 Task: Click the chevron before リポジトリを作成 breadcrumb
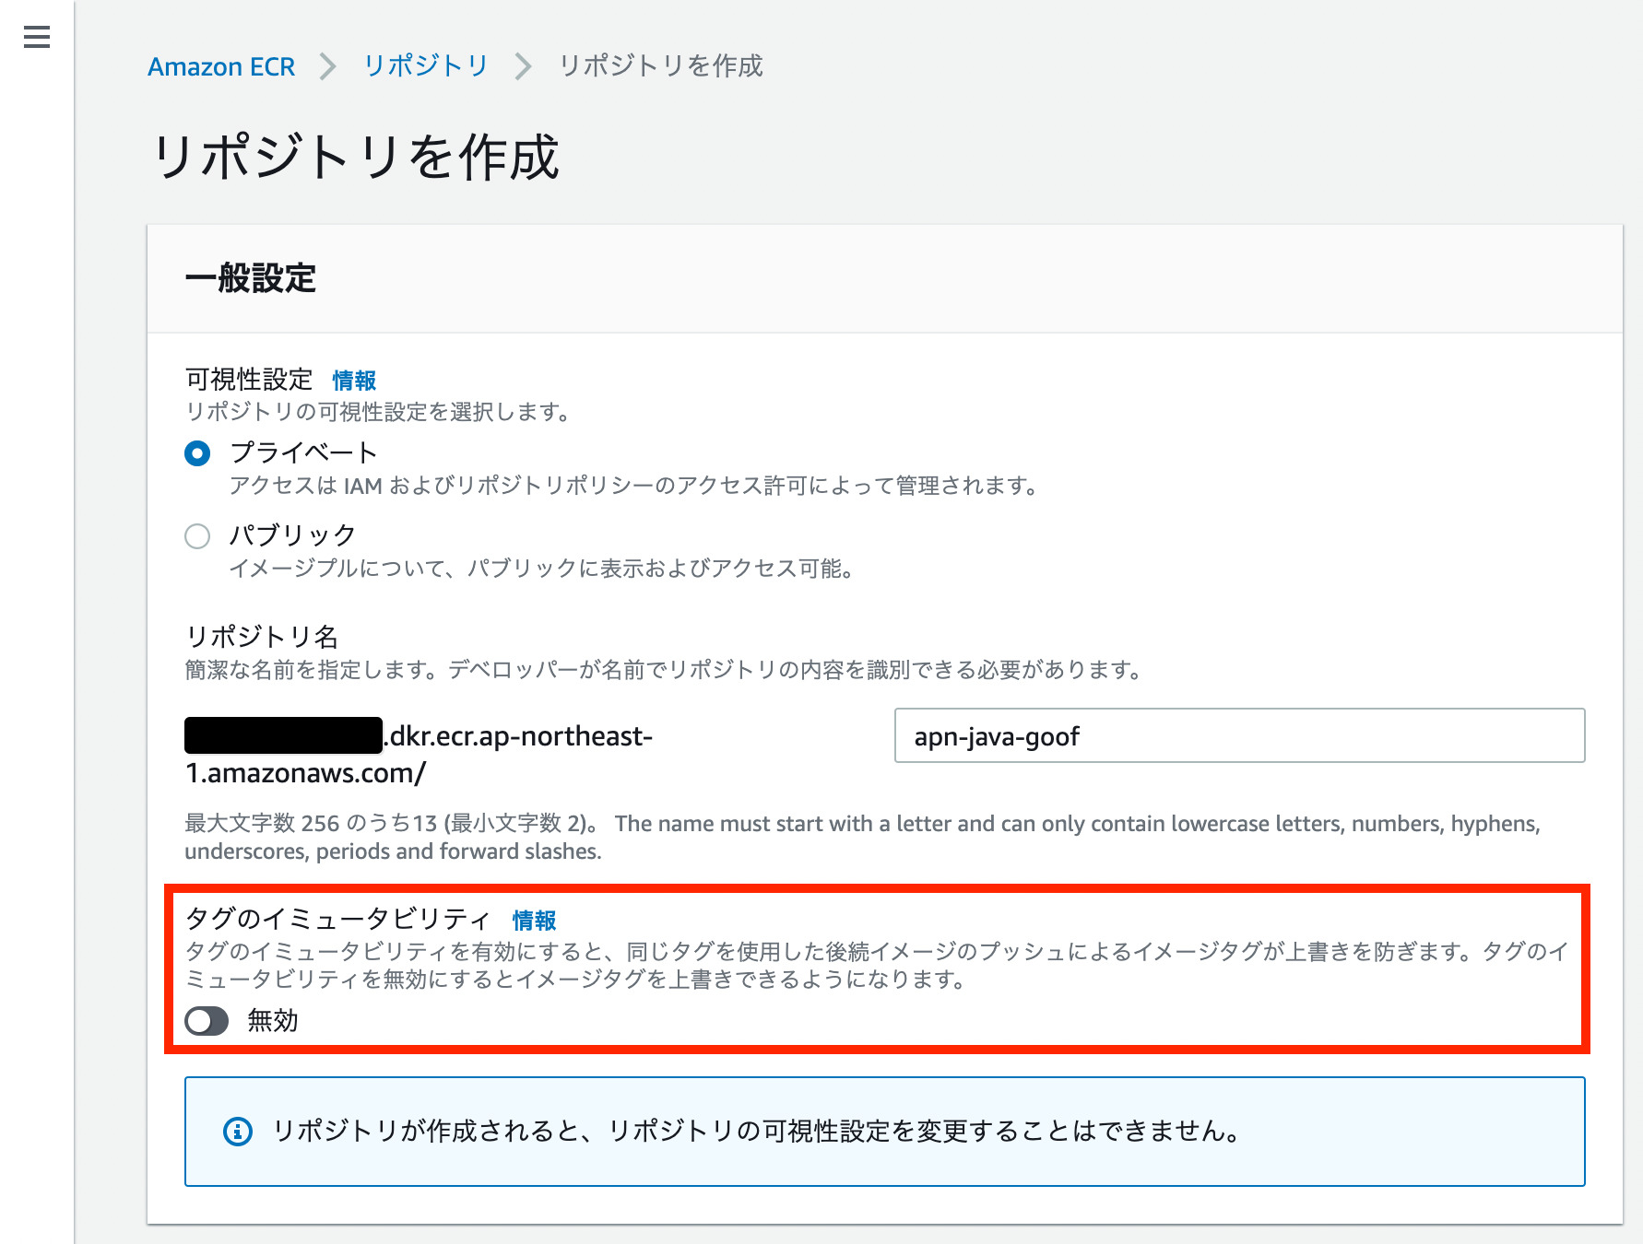(522, 66)
